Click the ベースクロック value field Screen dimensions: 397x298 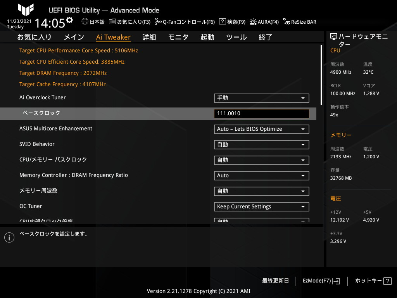pos(262,114)
